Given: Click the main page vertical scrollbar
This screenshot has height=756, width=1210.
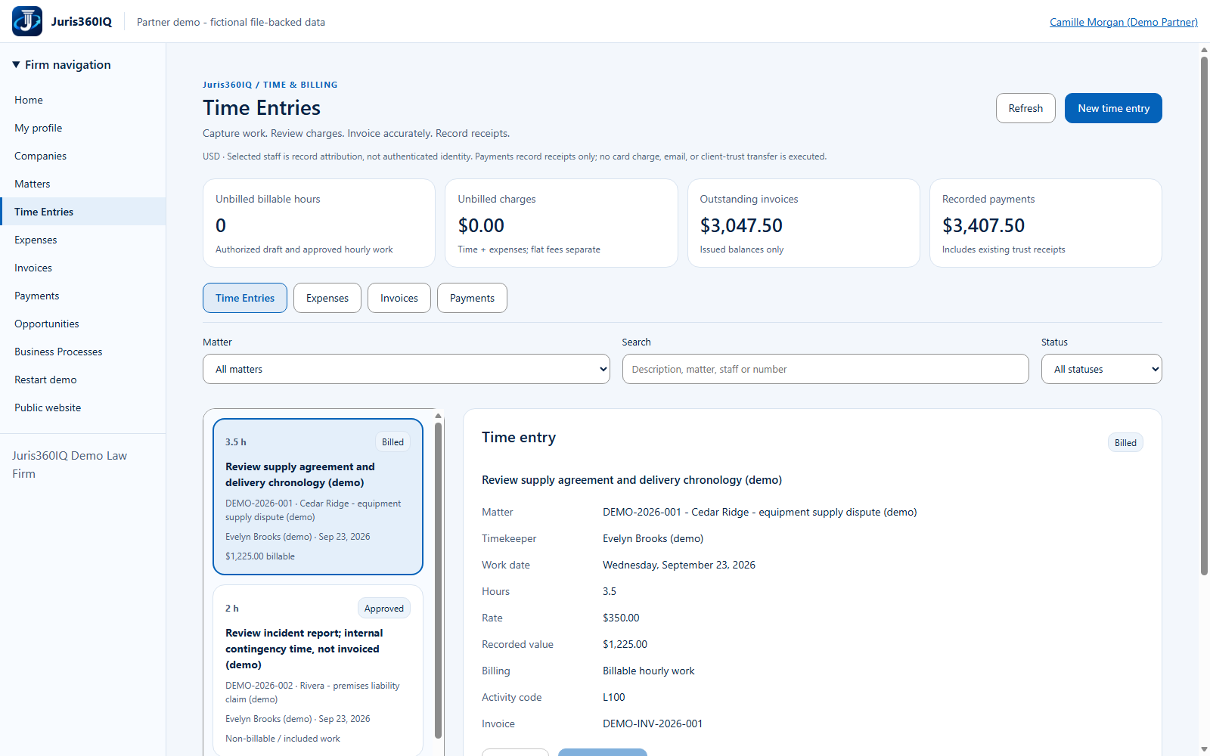Looking at the screenshot, I should click(1204, 315).
